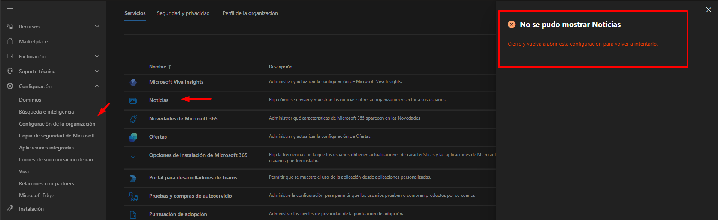Click the Puntuación de adopción description text

pyautogui.click(x=336, y=214)
